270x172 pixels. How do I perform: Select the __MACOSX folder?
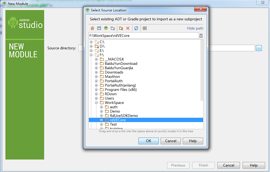tap(114, 59)
